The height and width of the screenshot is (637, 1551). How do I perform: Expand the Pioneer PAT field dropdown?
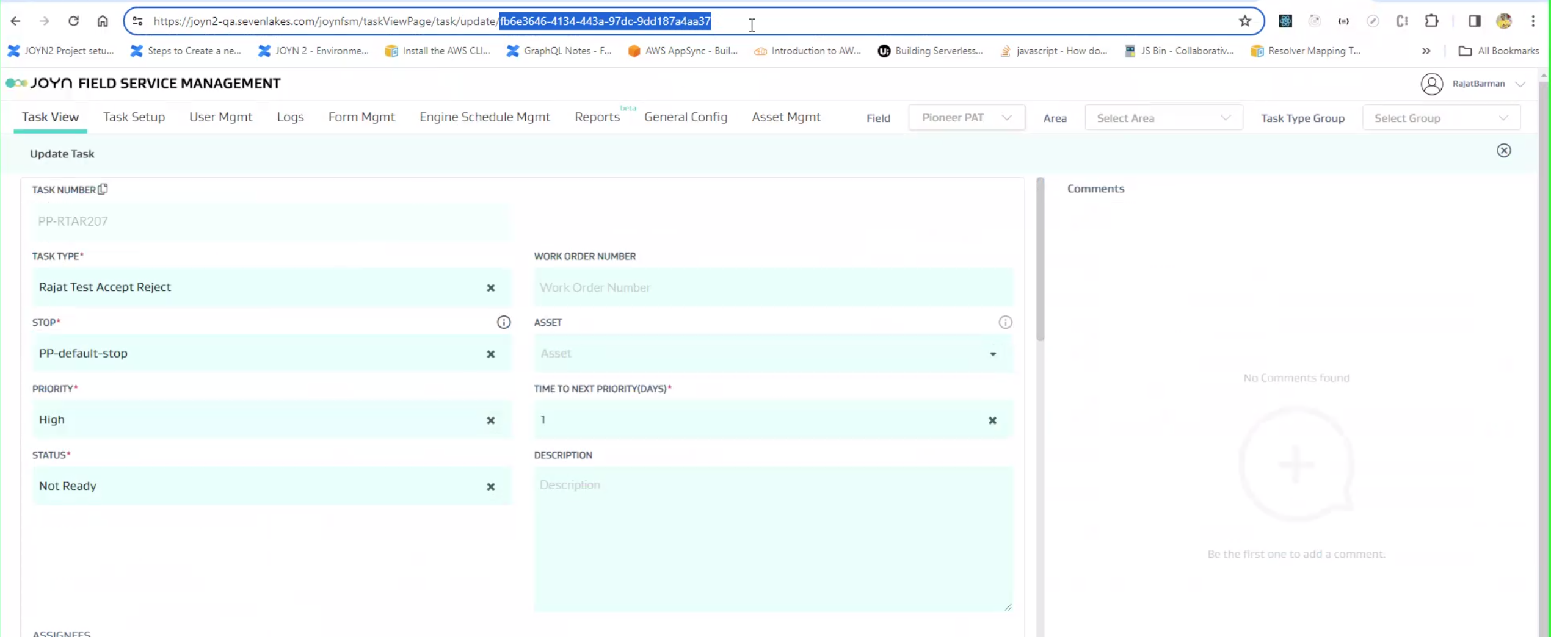coord(966,118)
